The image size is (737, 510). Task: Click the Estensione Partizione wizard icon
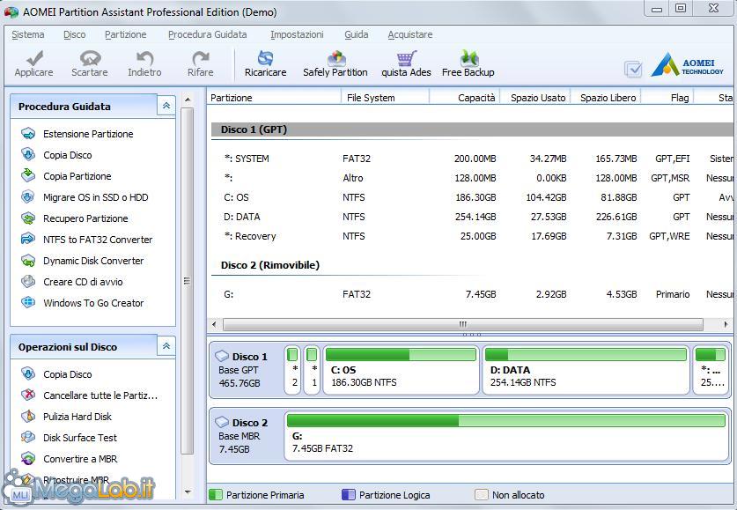(x=28, y=134)
